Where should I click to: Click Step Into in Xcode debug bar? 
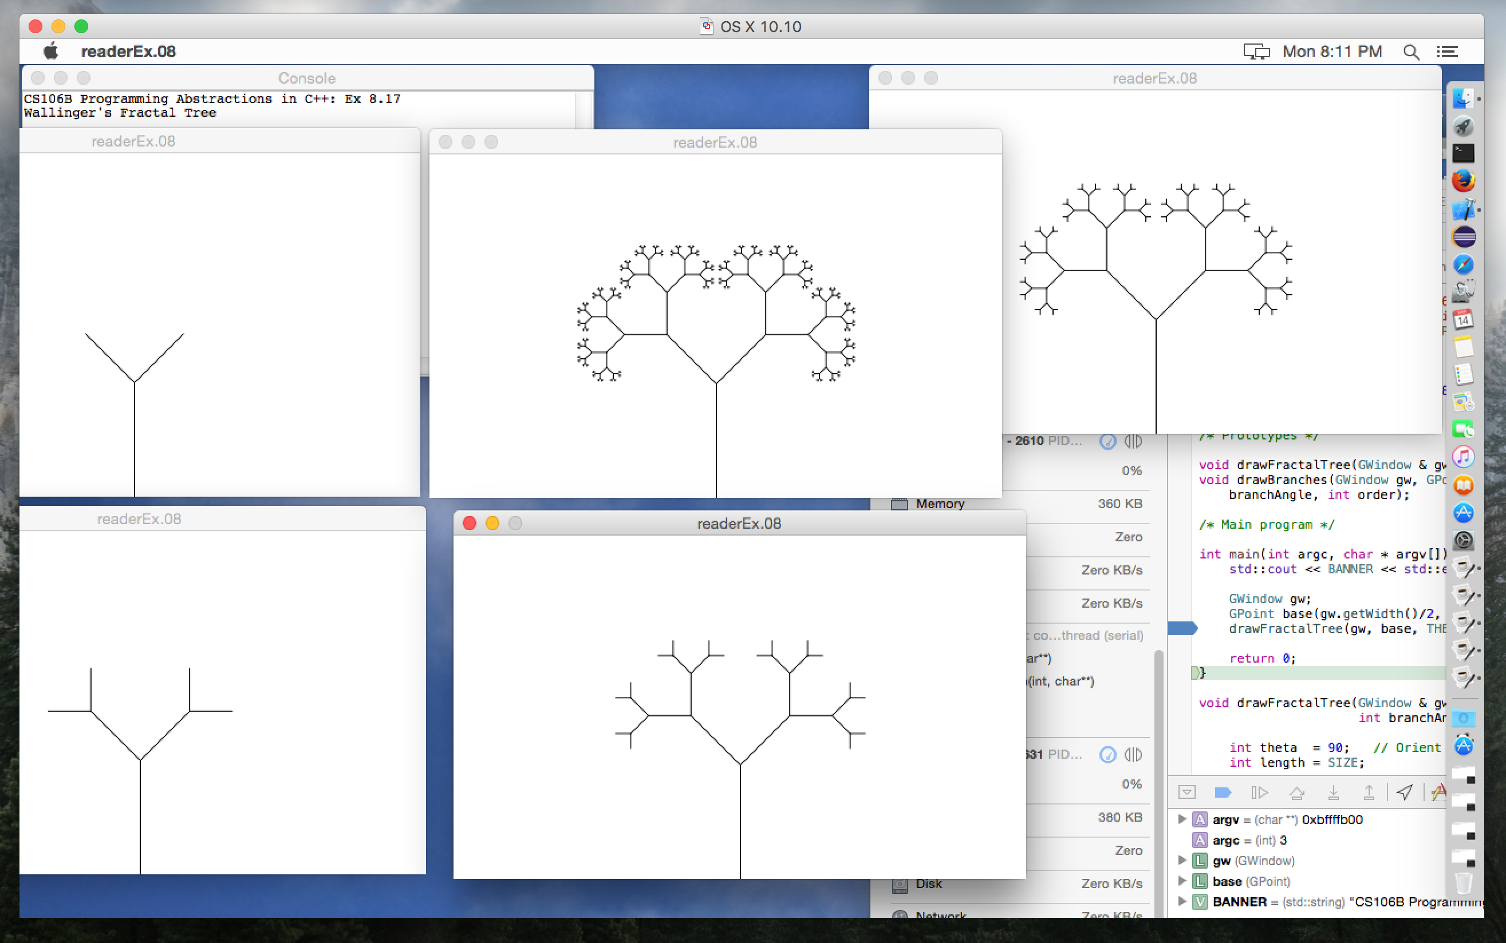pyautogui.click(x=1333, y=792)
